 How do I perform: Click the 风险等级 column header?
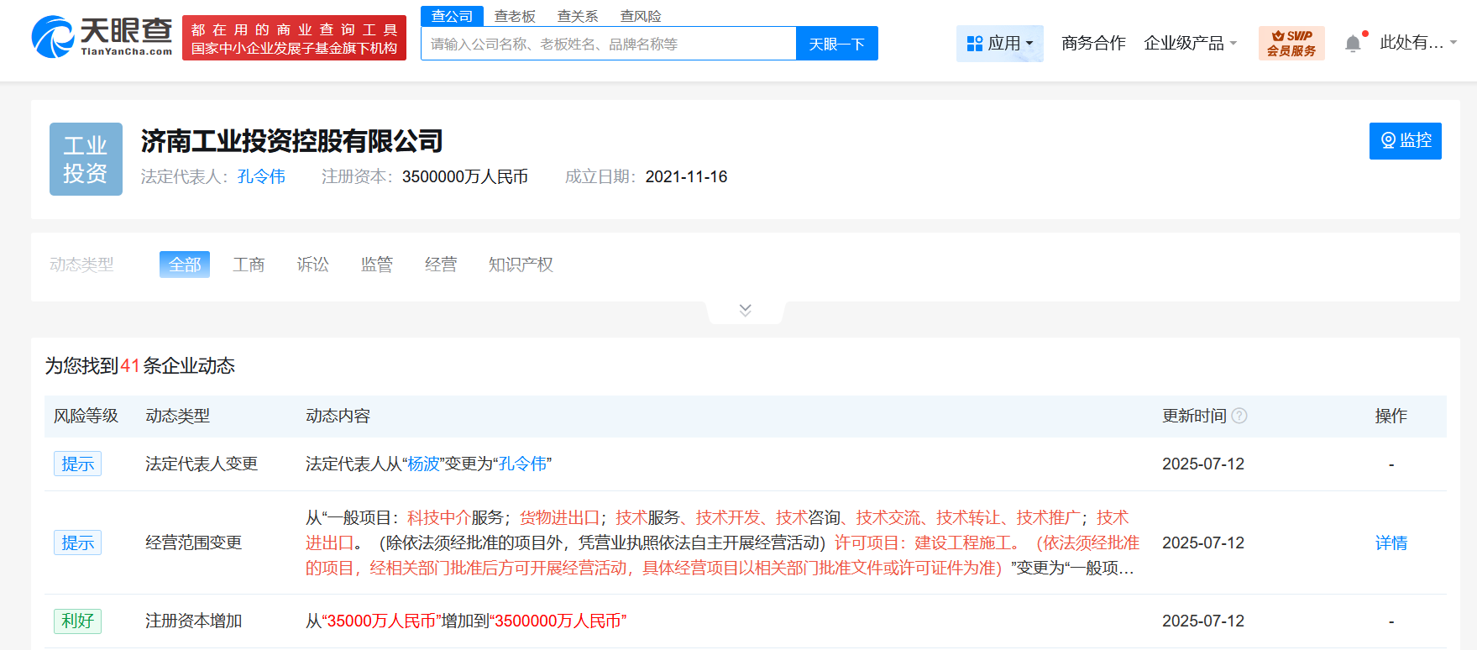[x=86, y=416]
